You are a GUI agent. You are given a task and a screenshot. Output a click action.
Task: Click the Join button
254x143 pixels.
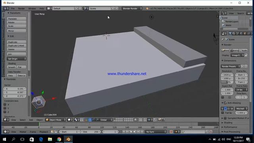pyautogui.click(x=16, y=54)
